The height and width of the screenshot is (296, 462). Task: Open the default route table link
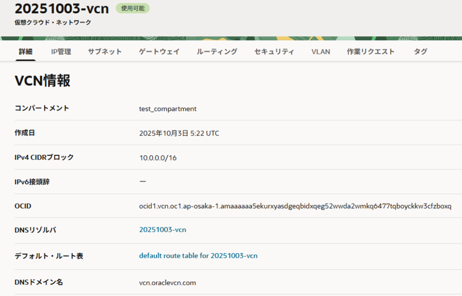click(x=198, y=256)
